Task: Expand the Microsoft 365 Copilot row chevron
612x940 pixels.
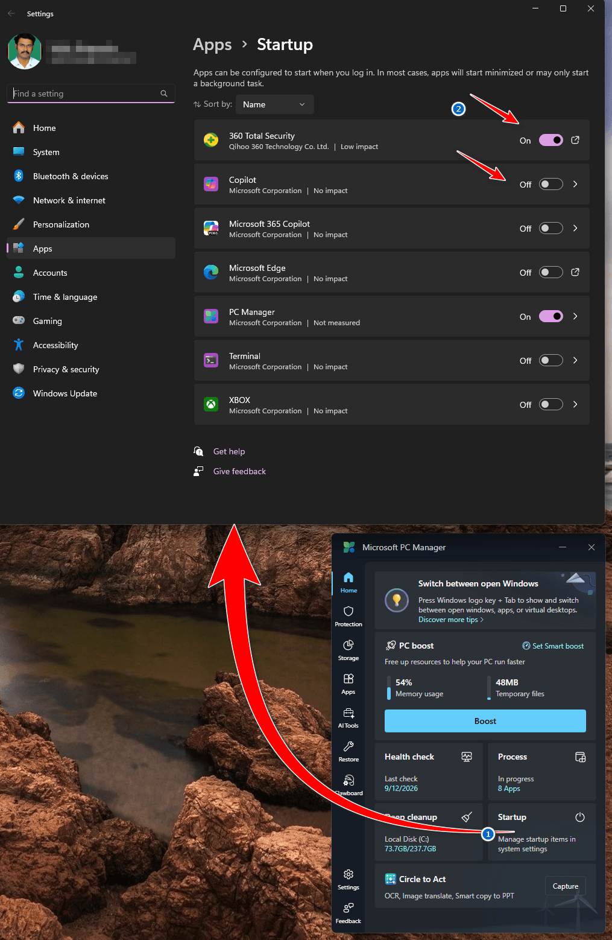Action: [575, 228]
